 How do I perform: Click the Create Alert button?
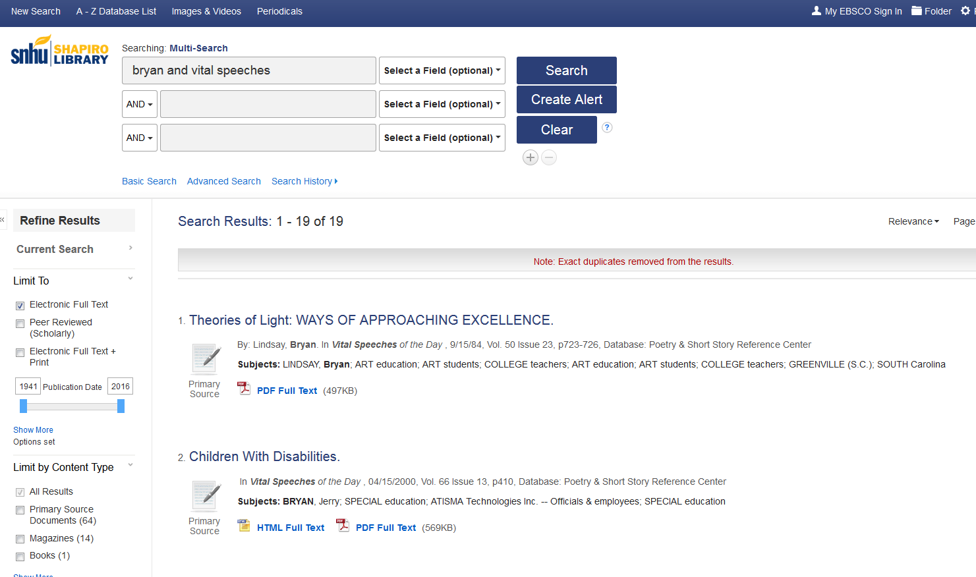(567, 99)
